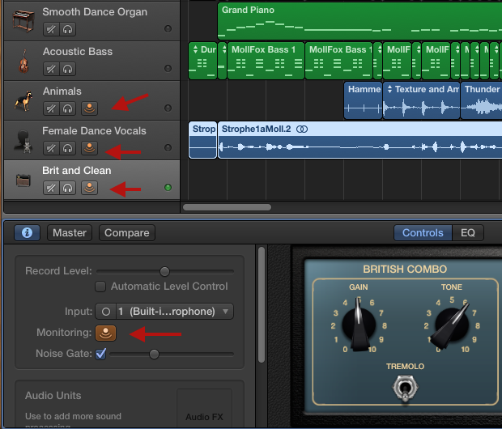Image resolution: width=502 pixels, height=429 pixels.
Task: Solo the Animals track
Action: 67,108
